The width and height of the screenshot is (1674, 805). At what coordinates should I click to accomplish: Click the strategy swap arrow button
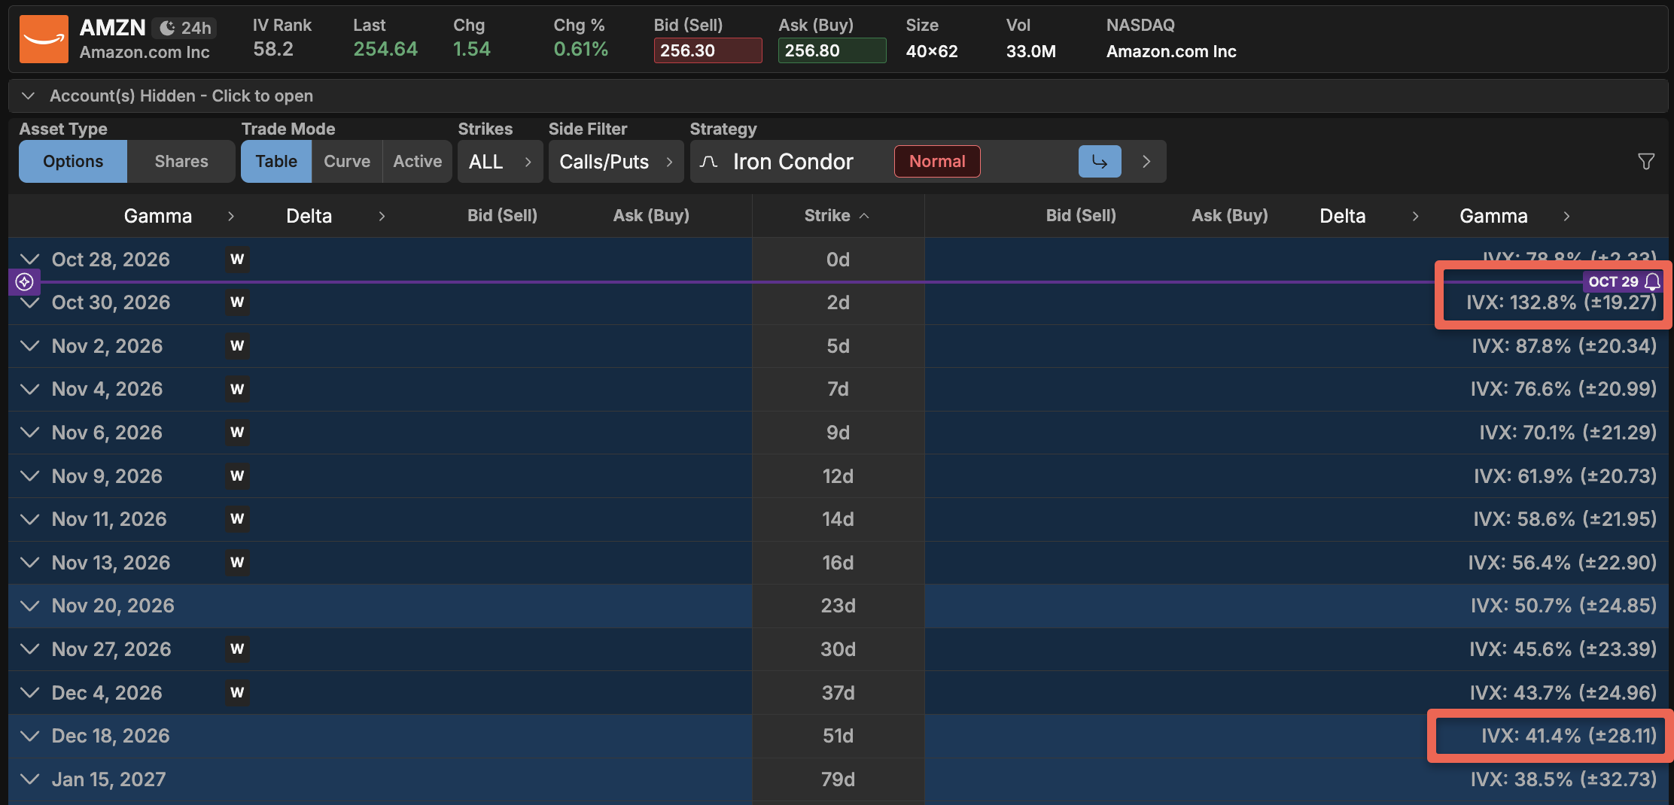[x=1100, y=161]
